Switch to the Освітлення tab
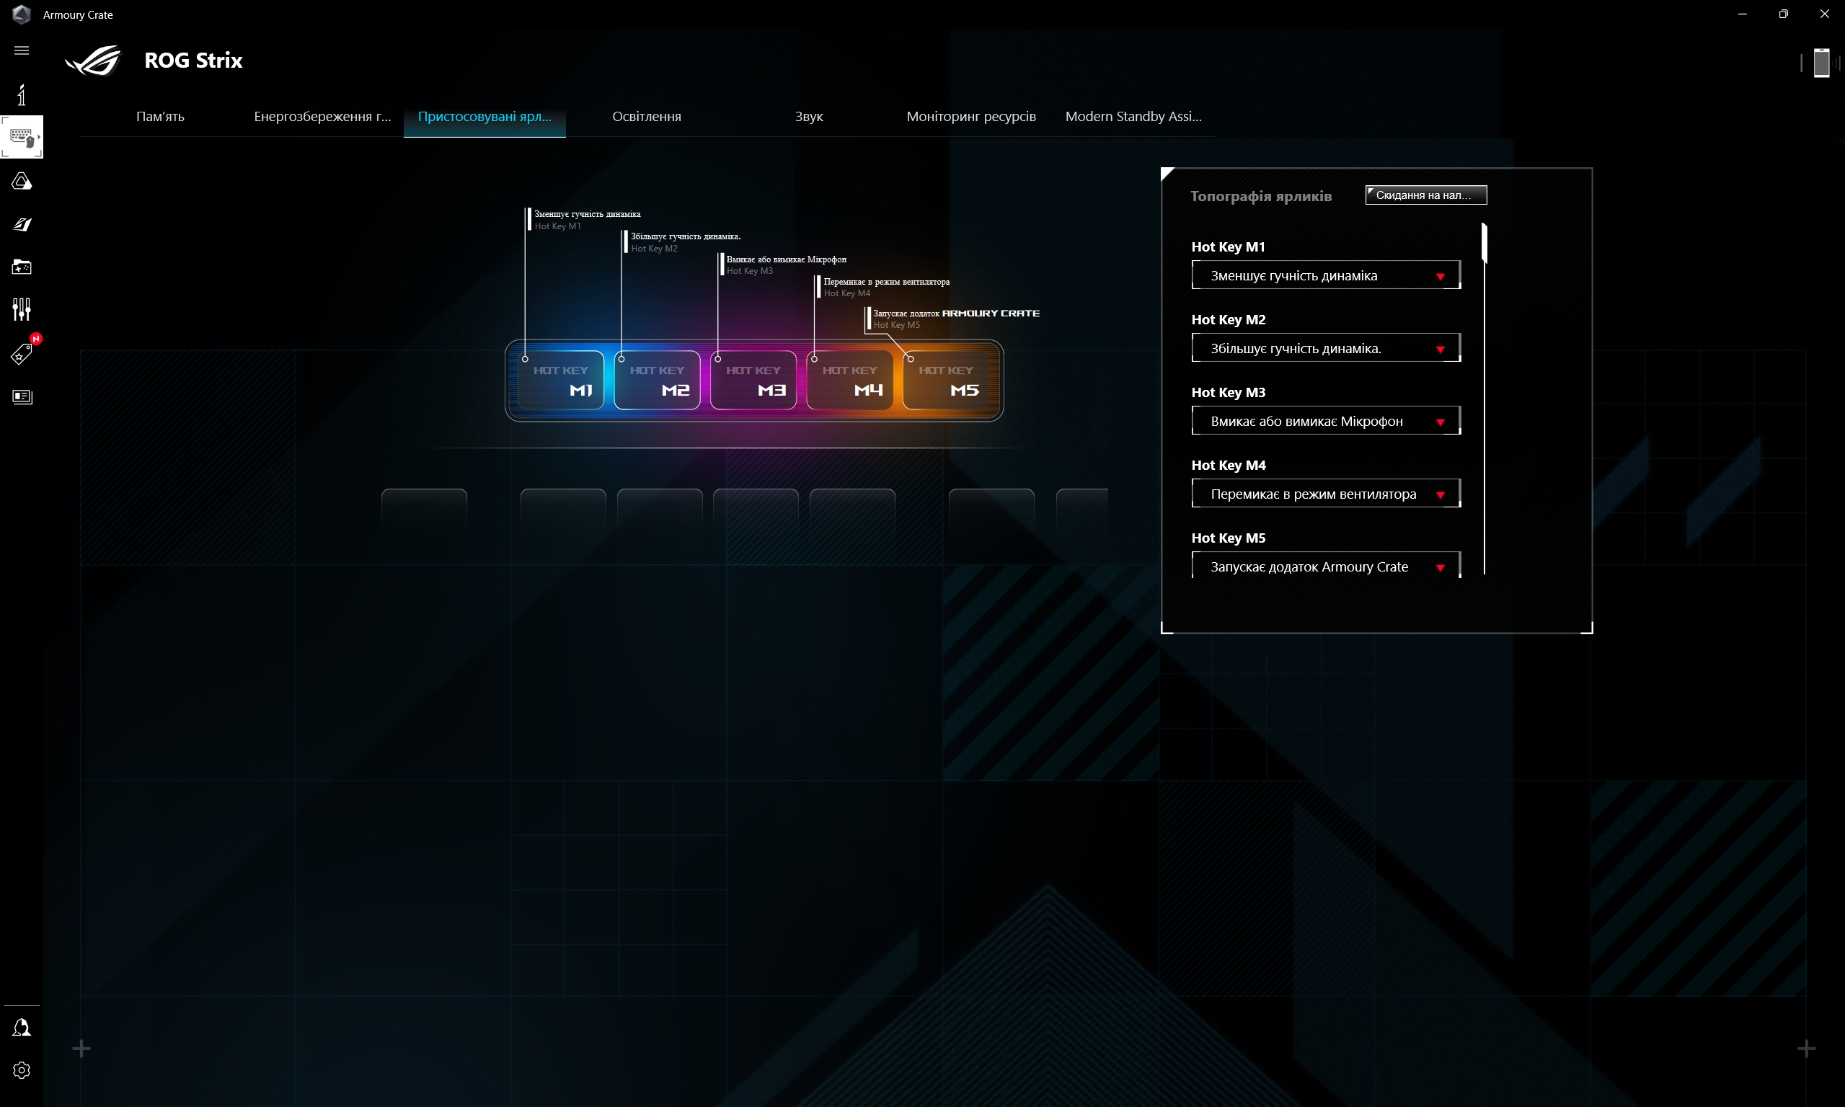Viewport: 1845px width, 1107px height. (646, 116)
